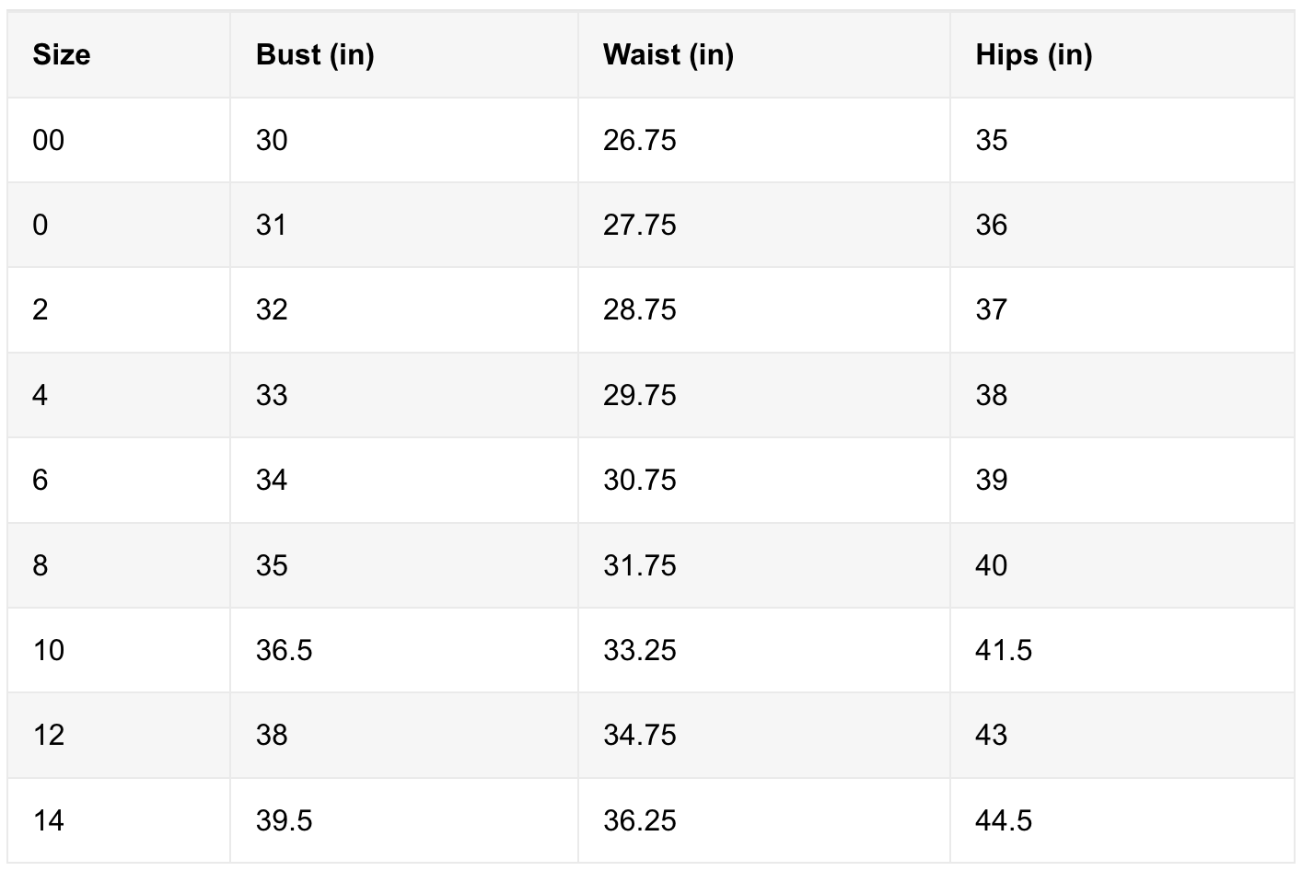1302x871 pixels.
Task: Click the Waist (in) column header
Action: point(764,54)
